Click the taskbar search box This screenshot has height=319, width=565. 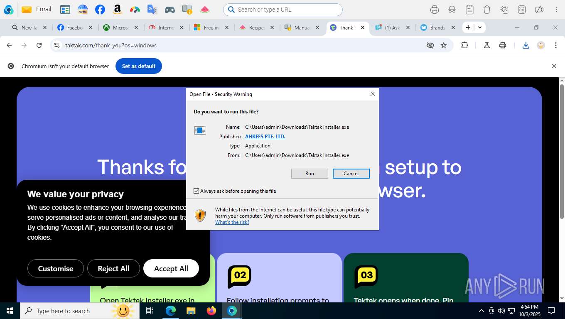[80, 311]
